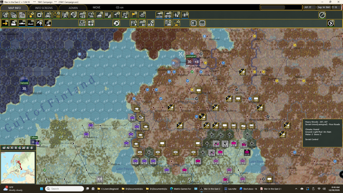Click the Sep 14 1941 date display
The width and height of the screenshot is (343, 193).
[324, 7]
